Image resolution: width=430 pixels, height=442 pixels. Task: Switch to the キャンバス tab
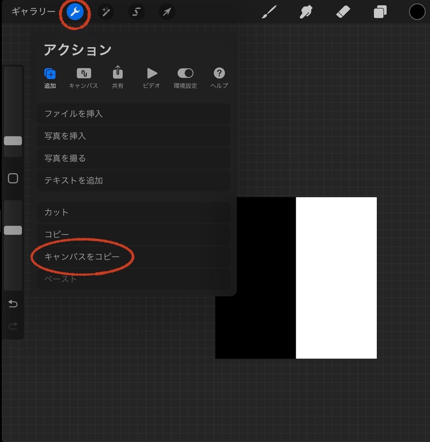tap(83, 78)
